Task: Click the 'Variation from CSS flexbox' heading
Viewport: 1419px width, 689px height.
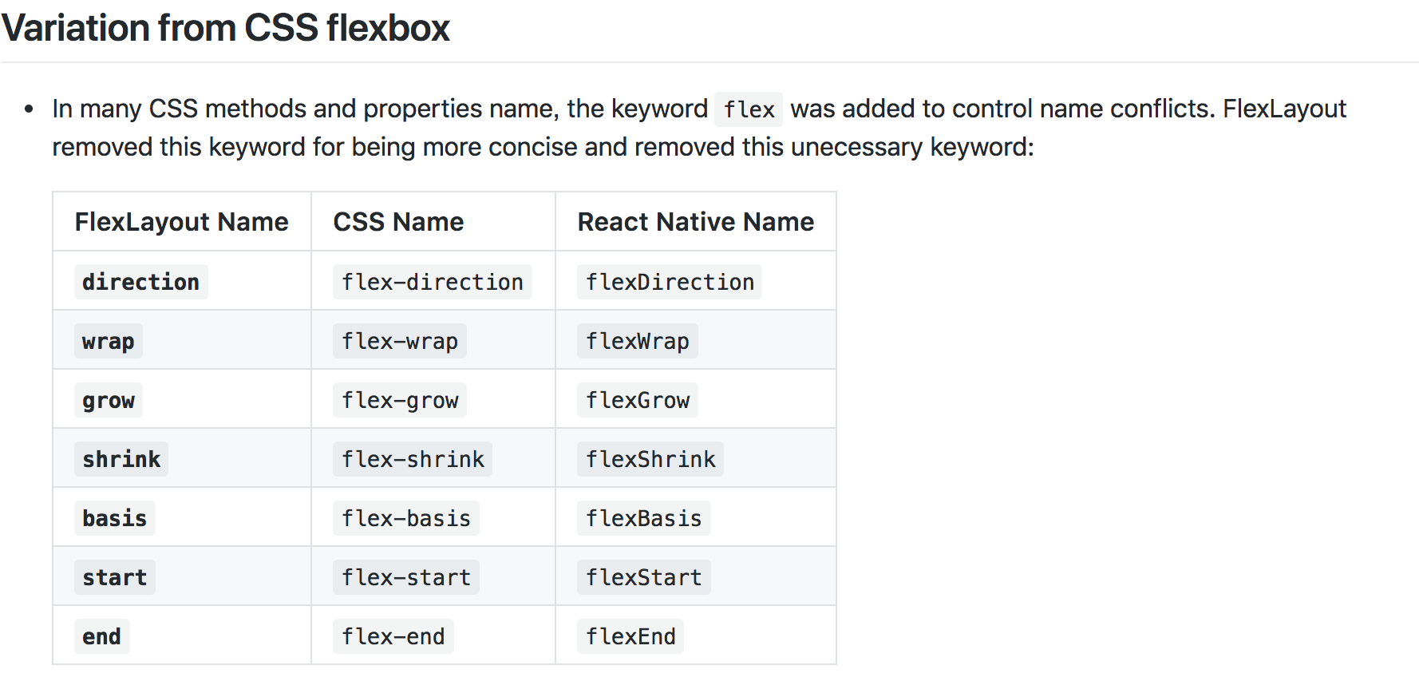Action: pos(226,28)
